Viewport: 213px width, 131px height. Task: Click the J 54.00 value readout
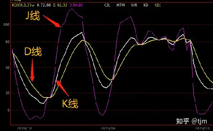pyautogui.click(x=76, y=5)
